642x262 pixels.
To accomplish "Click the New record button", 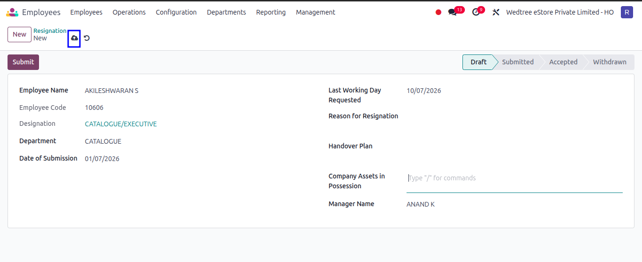I will 19,34.
